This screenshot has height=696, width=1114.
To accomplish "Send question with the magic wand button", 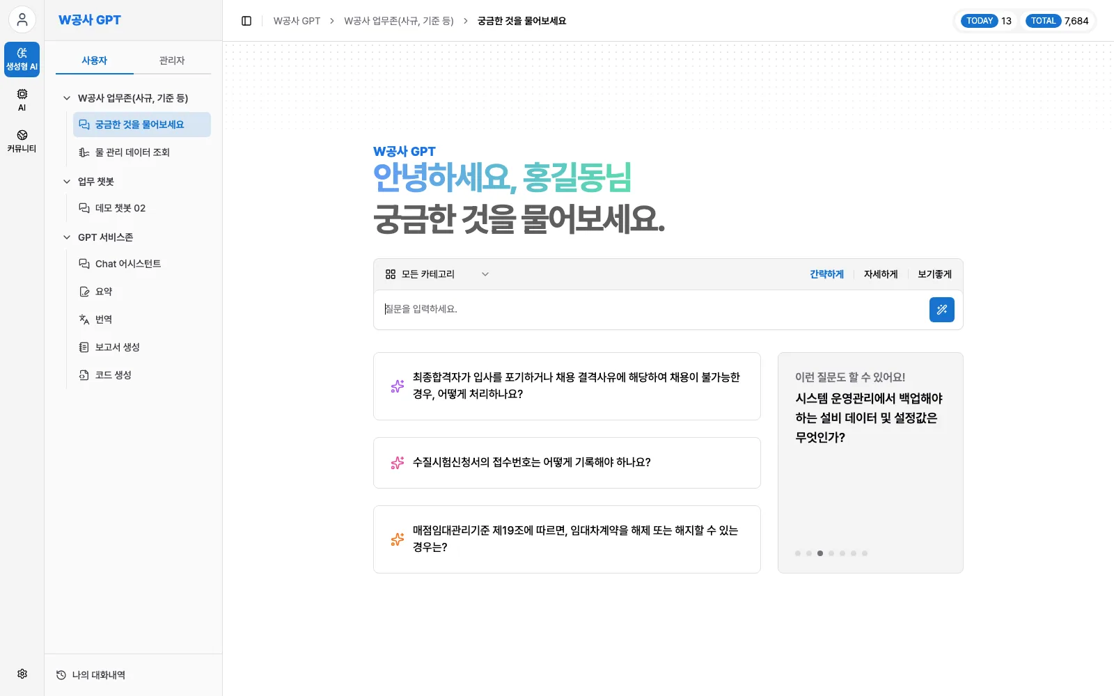I will point(941,310).
